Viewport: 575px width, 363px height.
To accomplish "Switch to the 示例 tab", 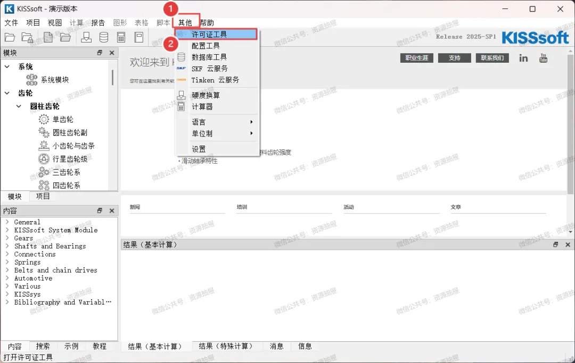I will point(71,346).
